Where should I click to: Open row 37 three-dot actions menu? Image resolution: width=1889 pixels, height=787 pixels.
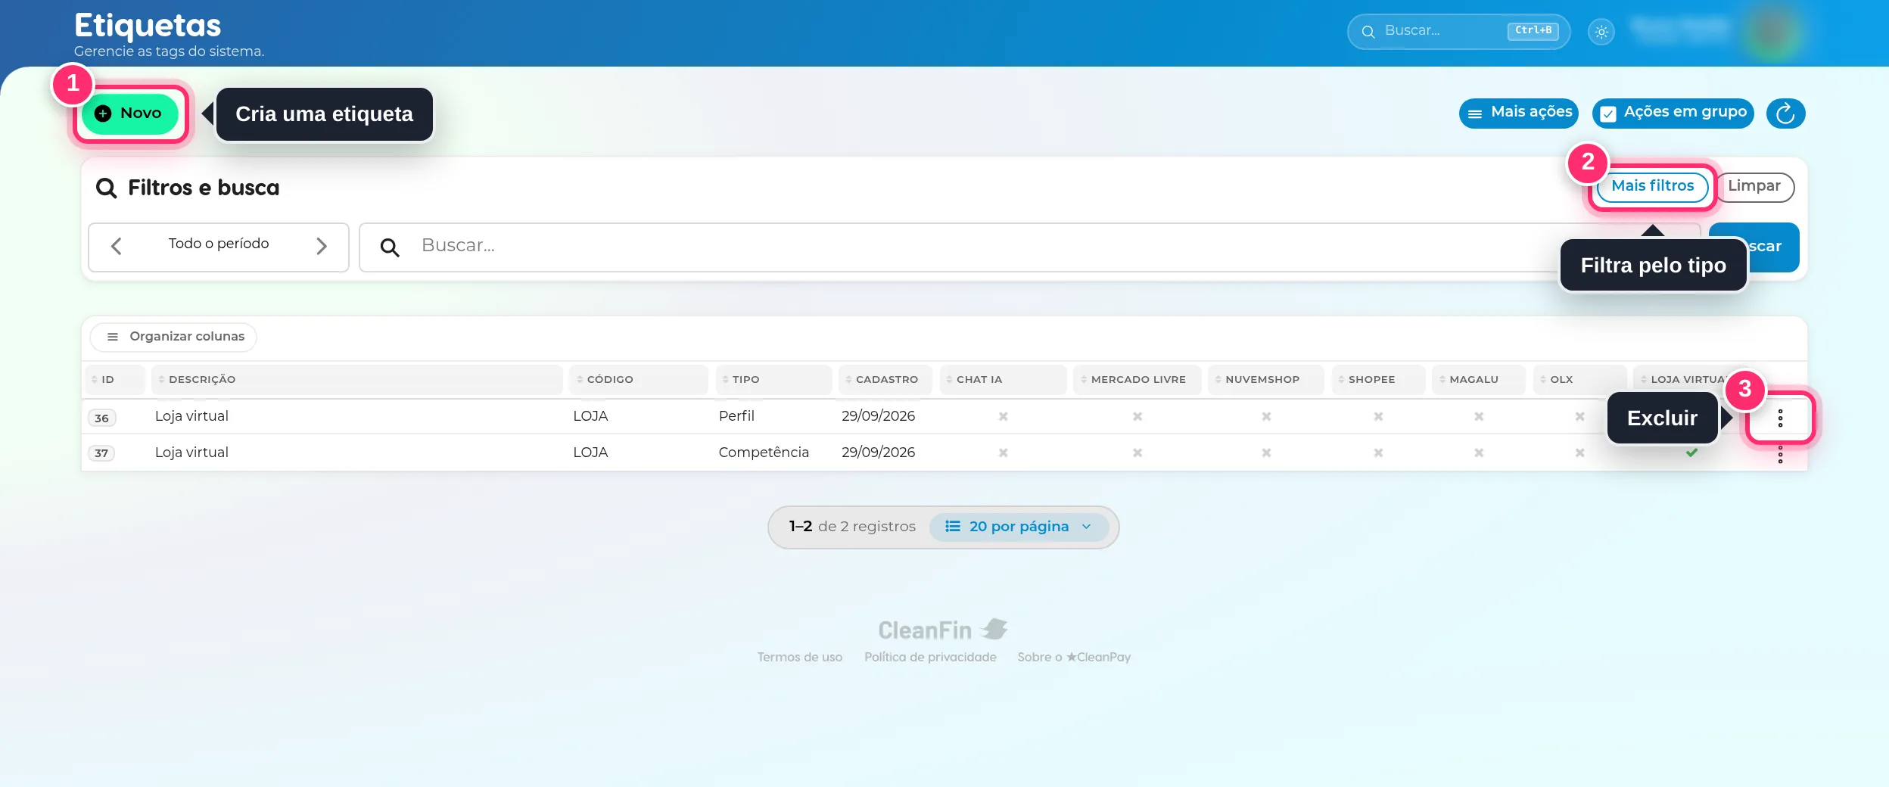(x=1780, y=454)
